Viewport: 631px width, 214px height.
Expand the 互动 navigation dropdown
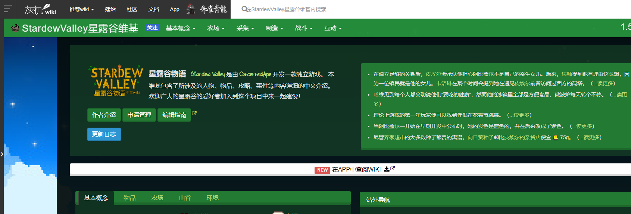click(333, 28)
